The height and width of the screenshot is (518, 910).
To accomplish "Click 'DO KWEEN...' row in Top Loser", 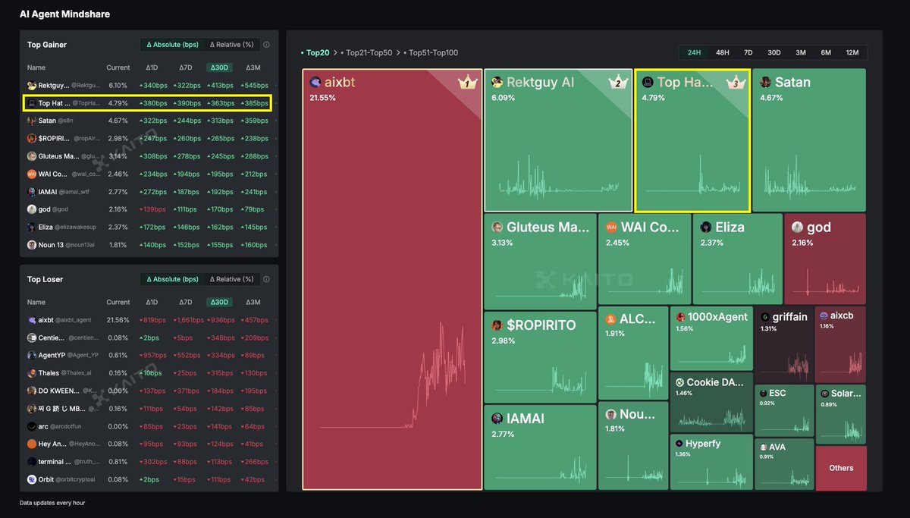I will click(149, 391).
